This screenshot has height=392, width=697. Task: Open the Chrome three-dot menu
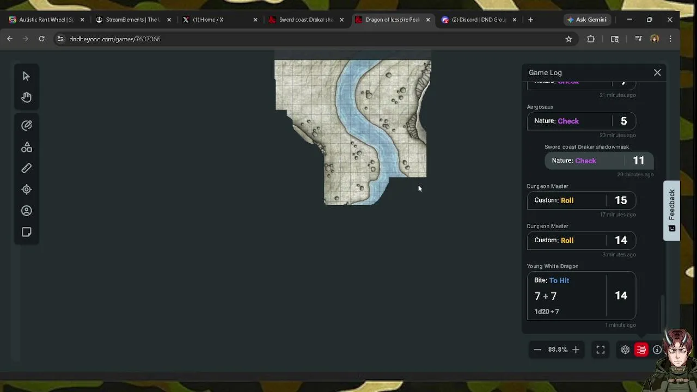pos(670,39)
